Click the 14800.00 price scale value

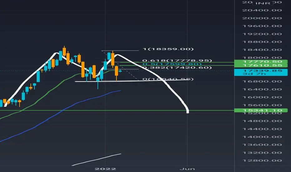(x=262, y=121)
